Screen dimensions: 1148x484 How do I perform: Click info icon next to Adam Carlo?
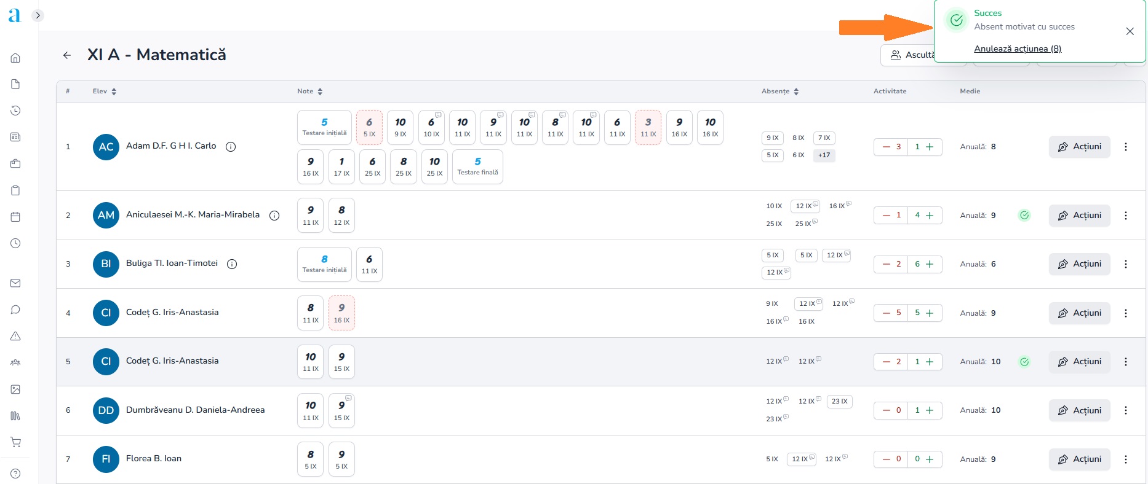click(x=231, y=147)
